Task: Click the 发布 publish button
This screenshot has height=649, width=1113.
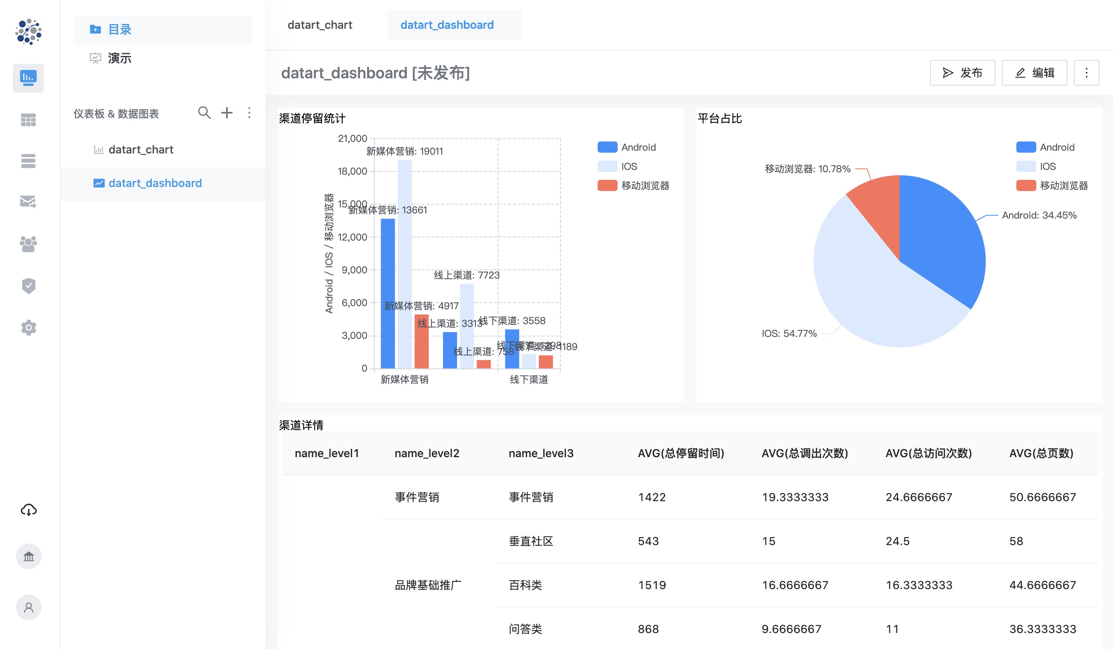Action: click(962, 73)
